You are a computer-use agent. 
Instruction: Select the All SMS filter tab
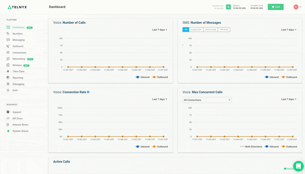click(186, 30)
